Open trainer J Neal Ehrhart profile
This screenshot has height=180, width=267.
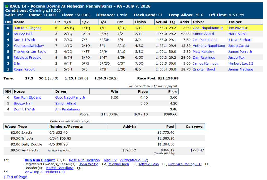click(240, 40)
